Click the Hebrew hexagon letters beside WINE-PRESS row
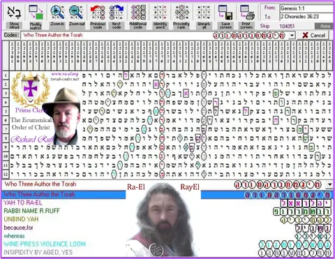 tap(295, 245)
